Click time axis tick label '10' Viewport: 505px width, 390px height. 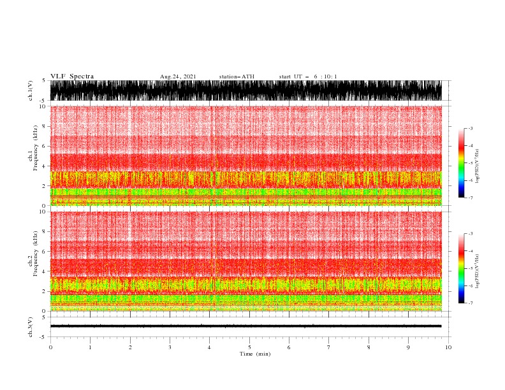(x=448, y=347)
